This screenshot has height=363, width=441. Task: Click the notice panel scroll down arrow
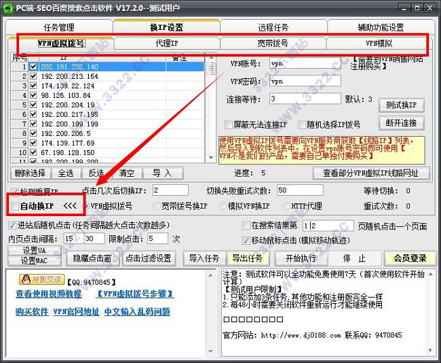[x=431, y=351]
